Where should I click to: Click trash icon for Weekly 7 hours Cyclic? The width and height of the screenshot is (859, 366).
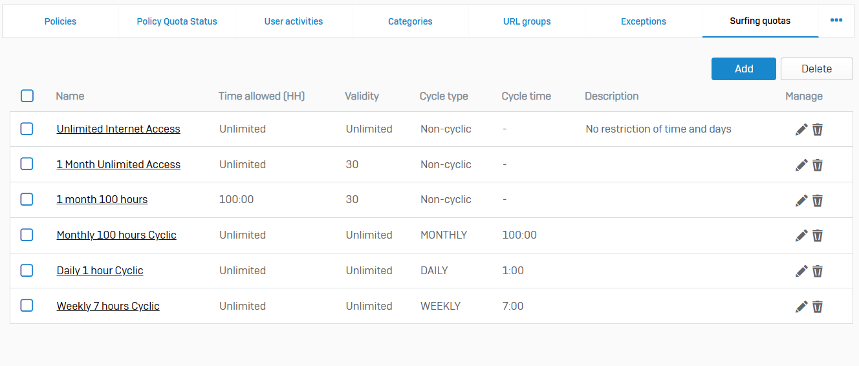pyautogui.click(x=818, y=307)
